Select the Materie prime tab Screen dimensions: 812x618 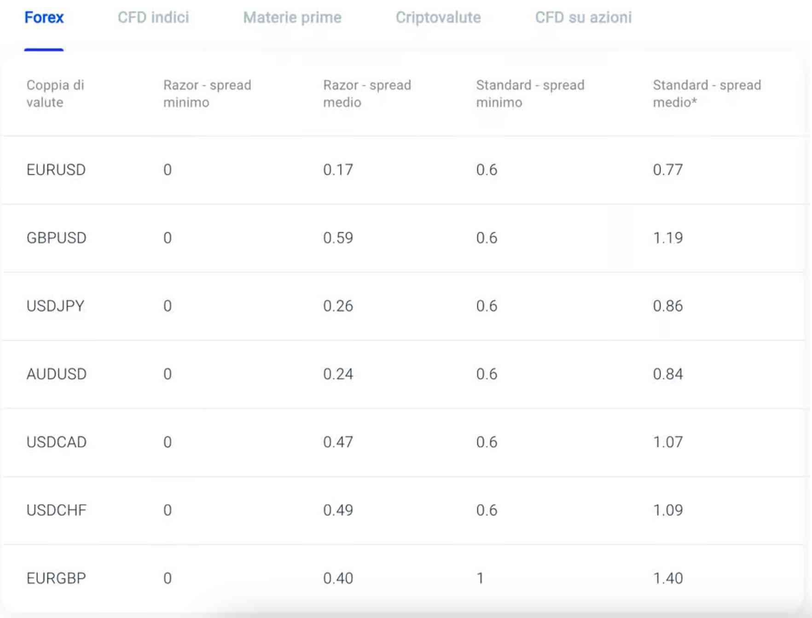292,17
